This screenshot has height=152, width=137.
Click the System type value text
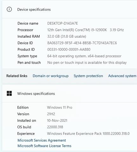point(84,56)
